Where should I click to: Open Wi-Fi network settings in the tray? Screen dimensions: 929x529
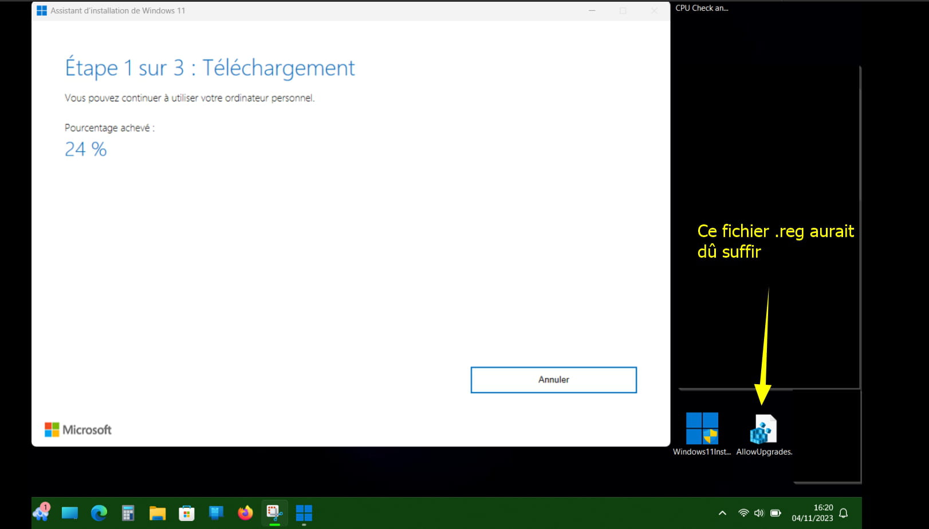pyautogui.click(x=743, y=513)
